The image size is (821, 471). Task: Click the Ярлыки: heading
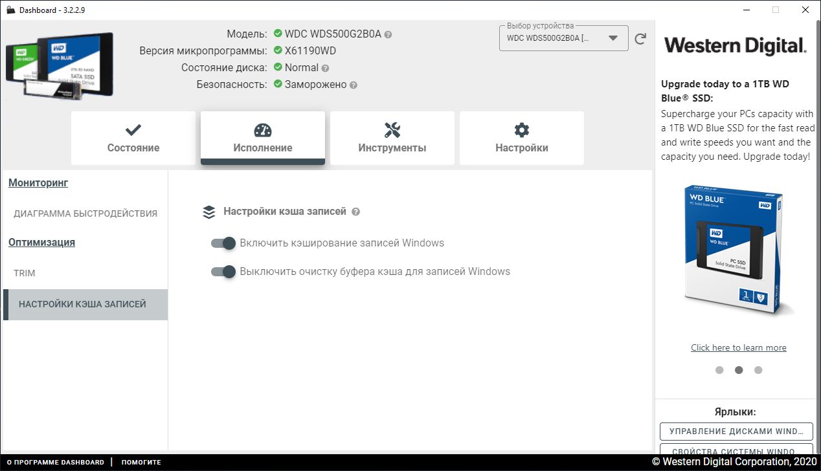pos(736,411)
